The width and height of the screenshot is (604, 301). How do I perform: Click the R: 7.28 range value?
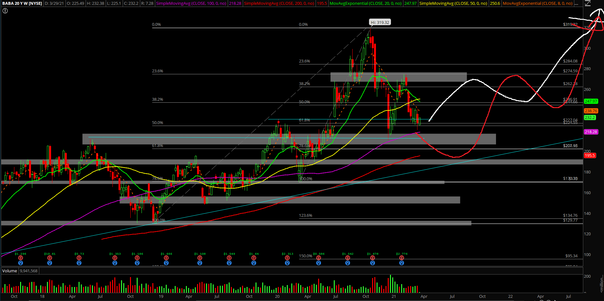pos(147,4)
